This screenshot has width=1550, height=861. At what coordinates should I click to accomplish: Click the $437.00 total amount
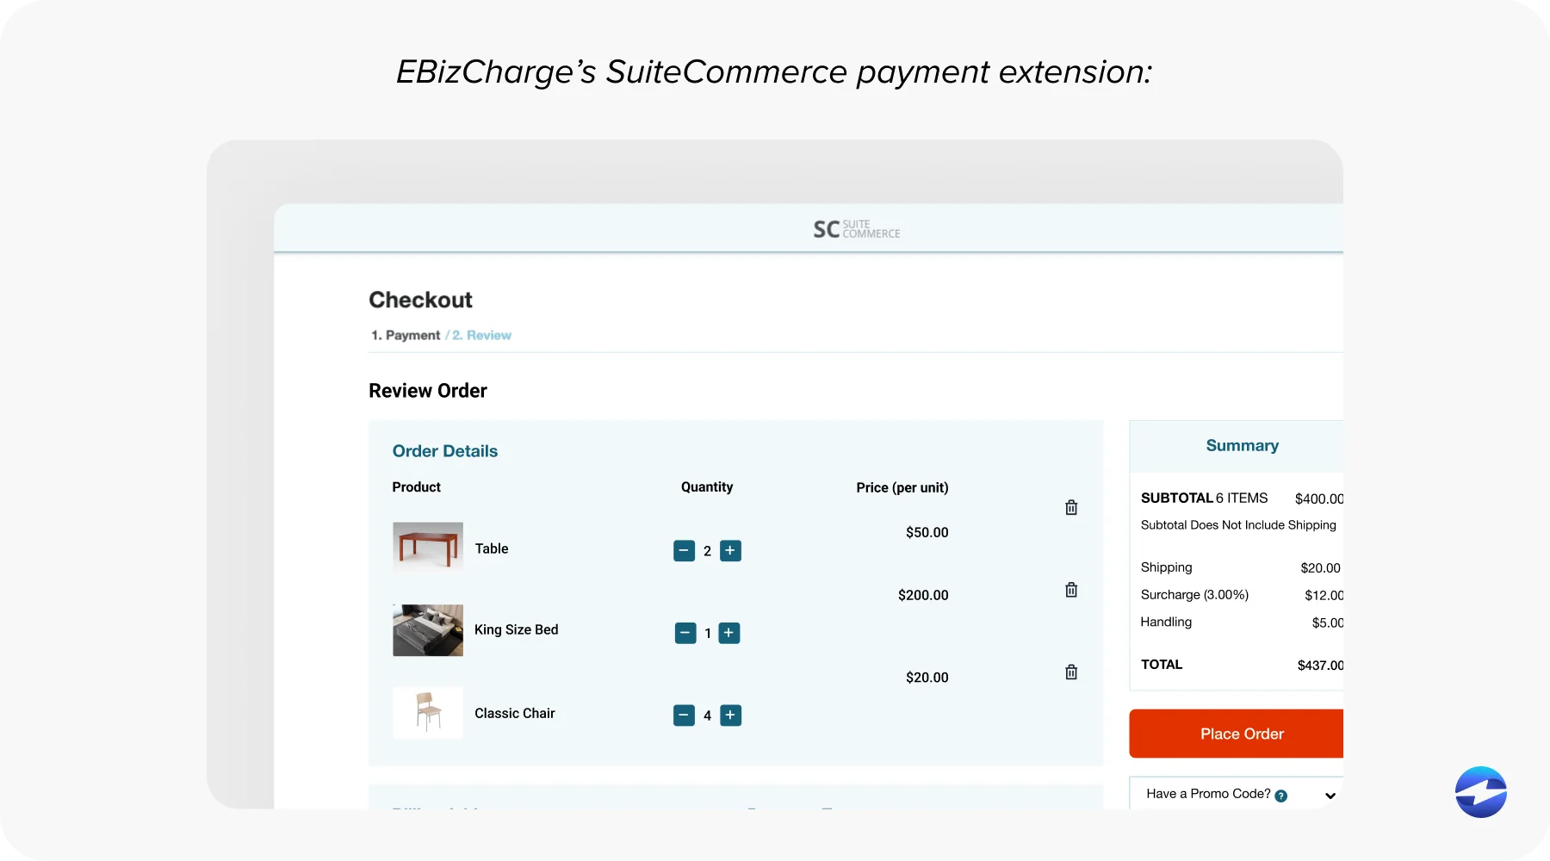pos(1320,665)
